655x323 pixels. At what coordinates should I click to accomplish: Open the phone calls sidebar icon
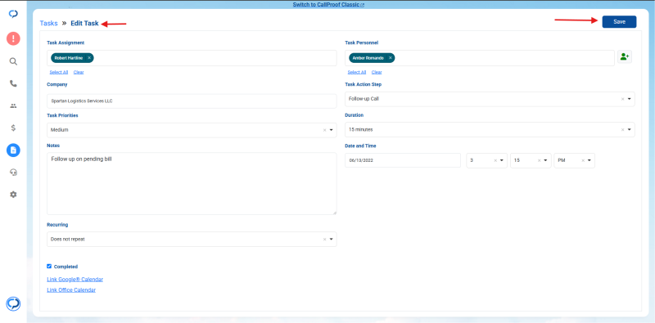point(13,83)
